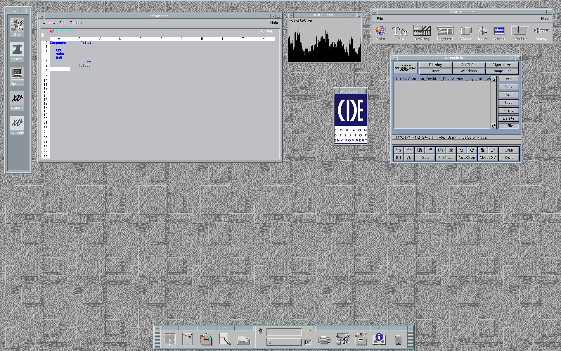Open the File menu in Style Manager
This screenshot has height=351, width=561.
[380, 19]
